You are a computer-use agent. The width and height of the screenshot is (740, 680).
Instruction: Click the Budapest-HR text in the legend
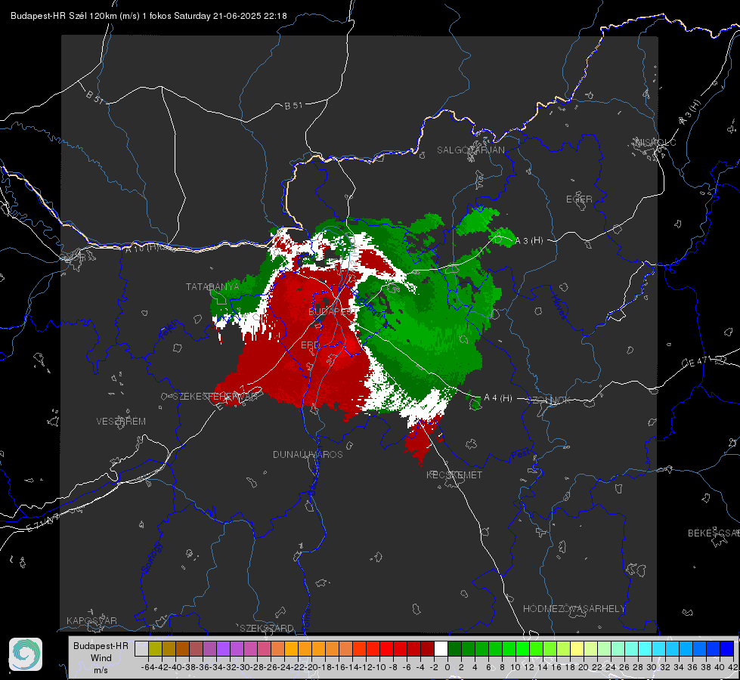pyautogui.click(x=101, y=646)
